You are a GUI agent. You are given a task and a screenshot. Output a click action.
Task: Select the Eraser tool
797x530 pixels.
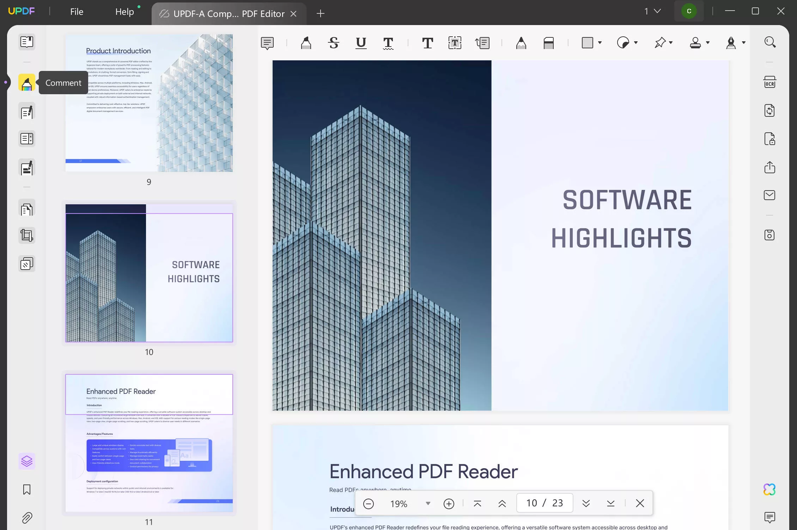tap(549, 43)
